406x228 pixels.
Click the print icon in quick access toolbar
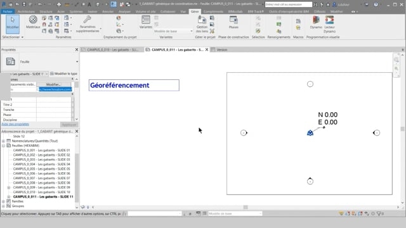tap(59, 4)
